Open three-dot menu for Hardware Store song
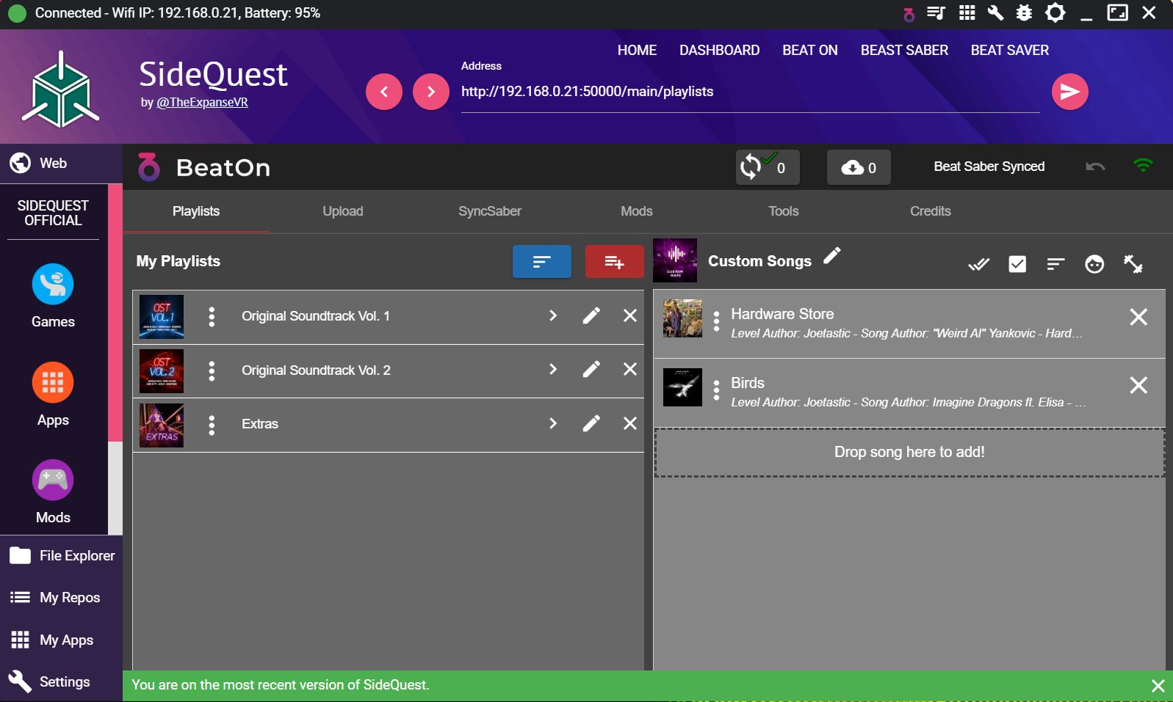The height and width of the screenshot is (702, 1173). 716,321
